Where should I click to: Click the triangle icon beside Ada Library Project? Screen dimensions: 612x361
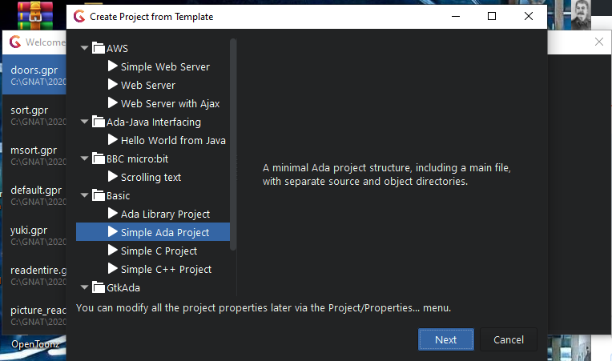click(x=113, y=214)
